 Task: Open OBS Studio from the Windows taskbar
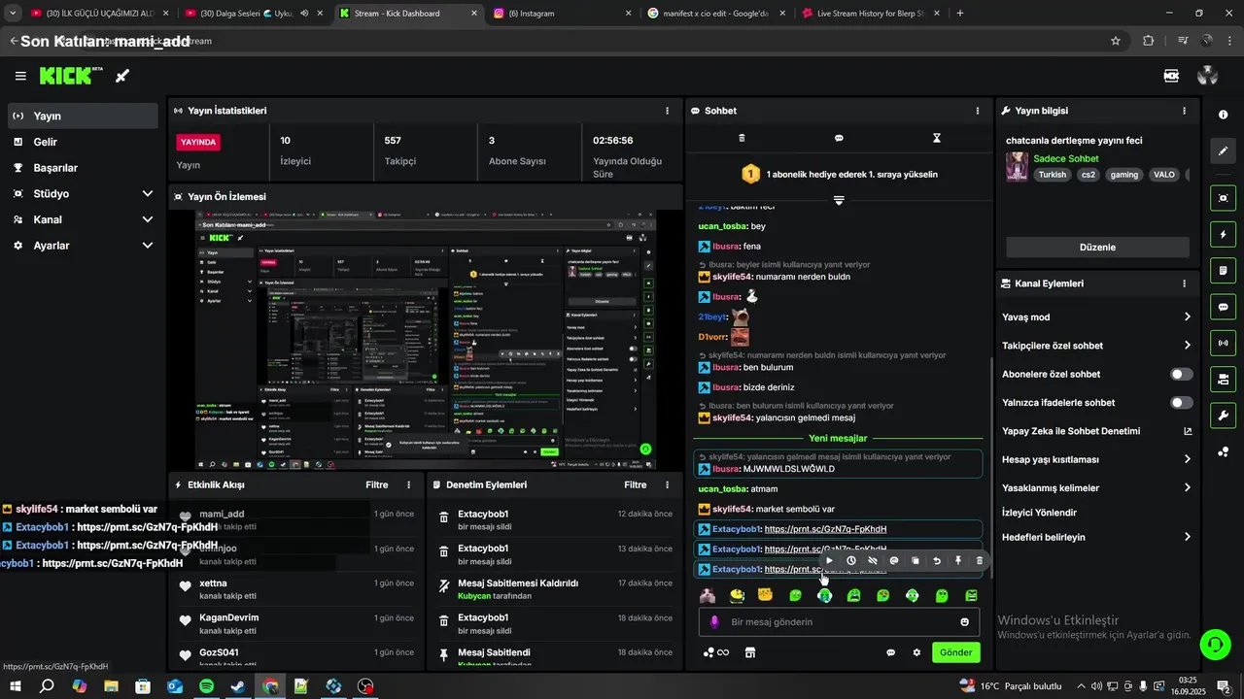tap(365, 686)
